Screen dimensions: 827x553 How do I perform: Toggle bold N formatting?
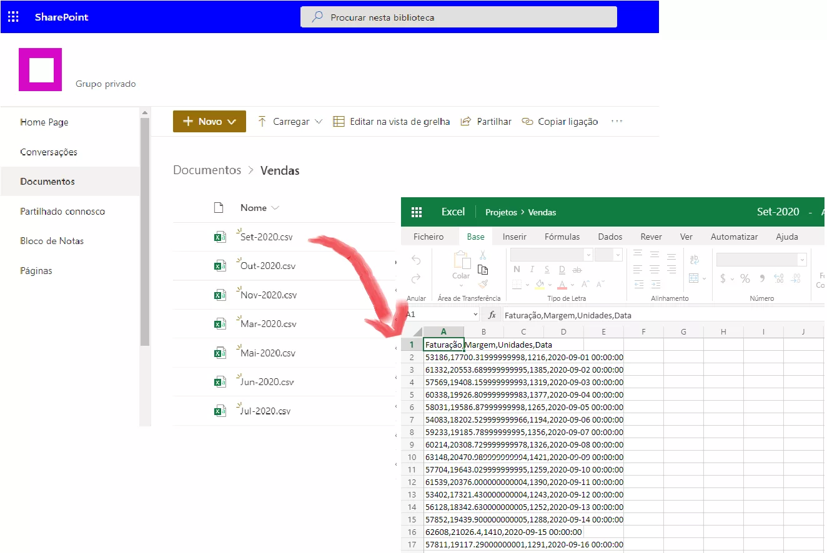(517, 270)
